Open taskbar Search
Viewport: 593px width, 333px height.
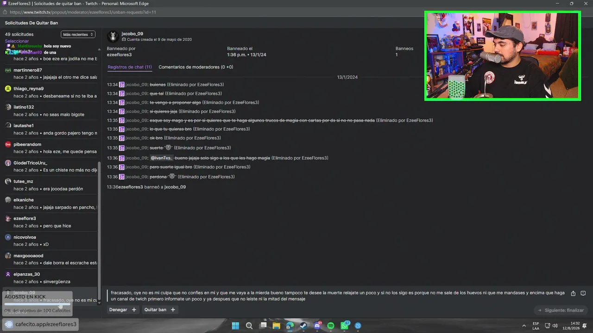click(249, 326)
